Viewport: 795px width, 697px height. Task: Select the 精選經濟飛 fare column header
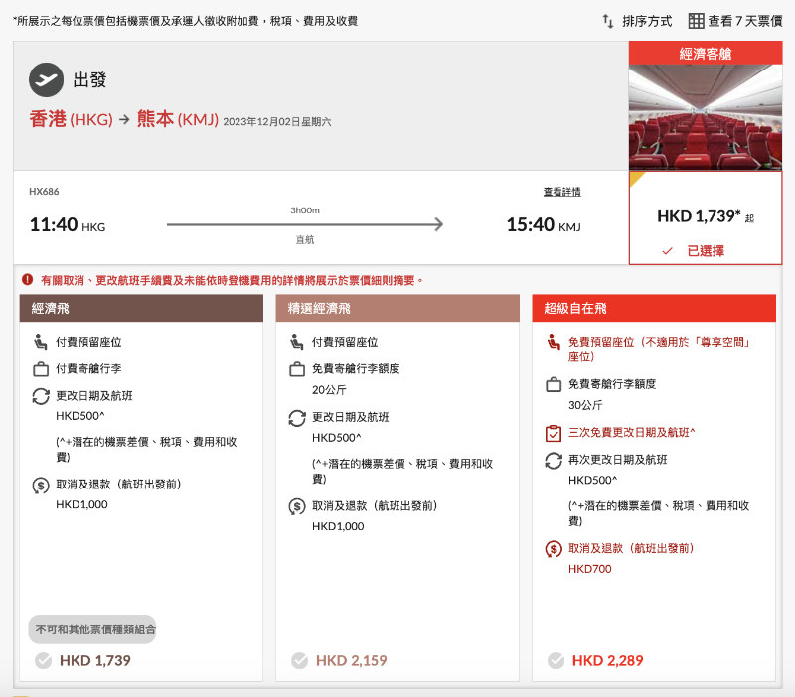click(x=397, y=308)
